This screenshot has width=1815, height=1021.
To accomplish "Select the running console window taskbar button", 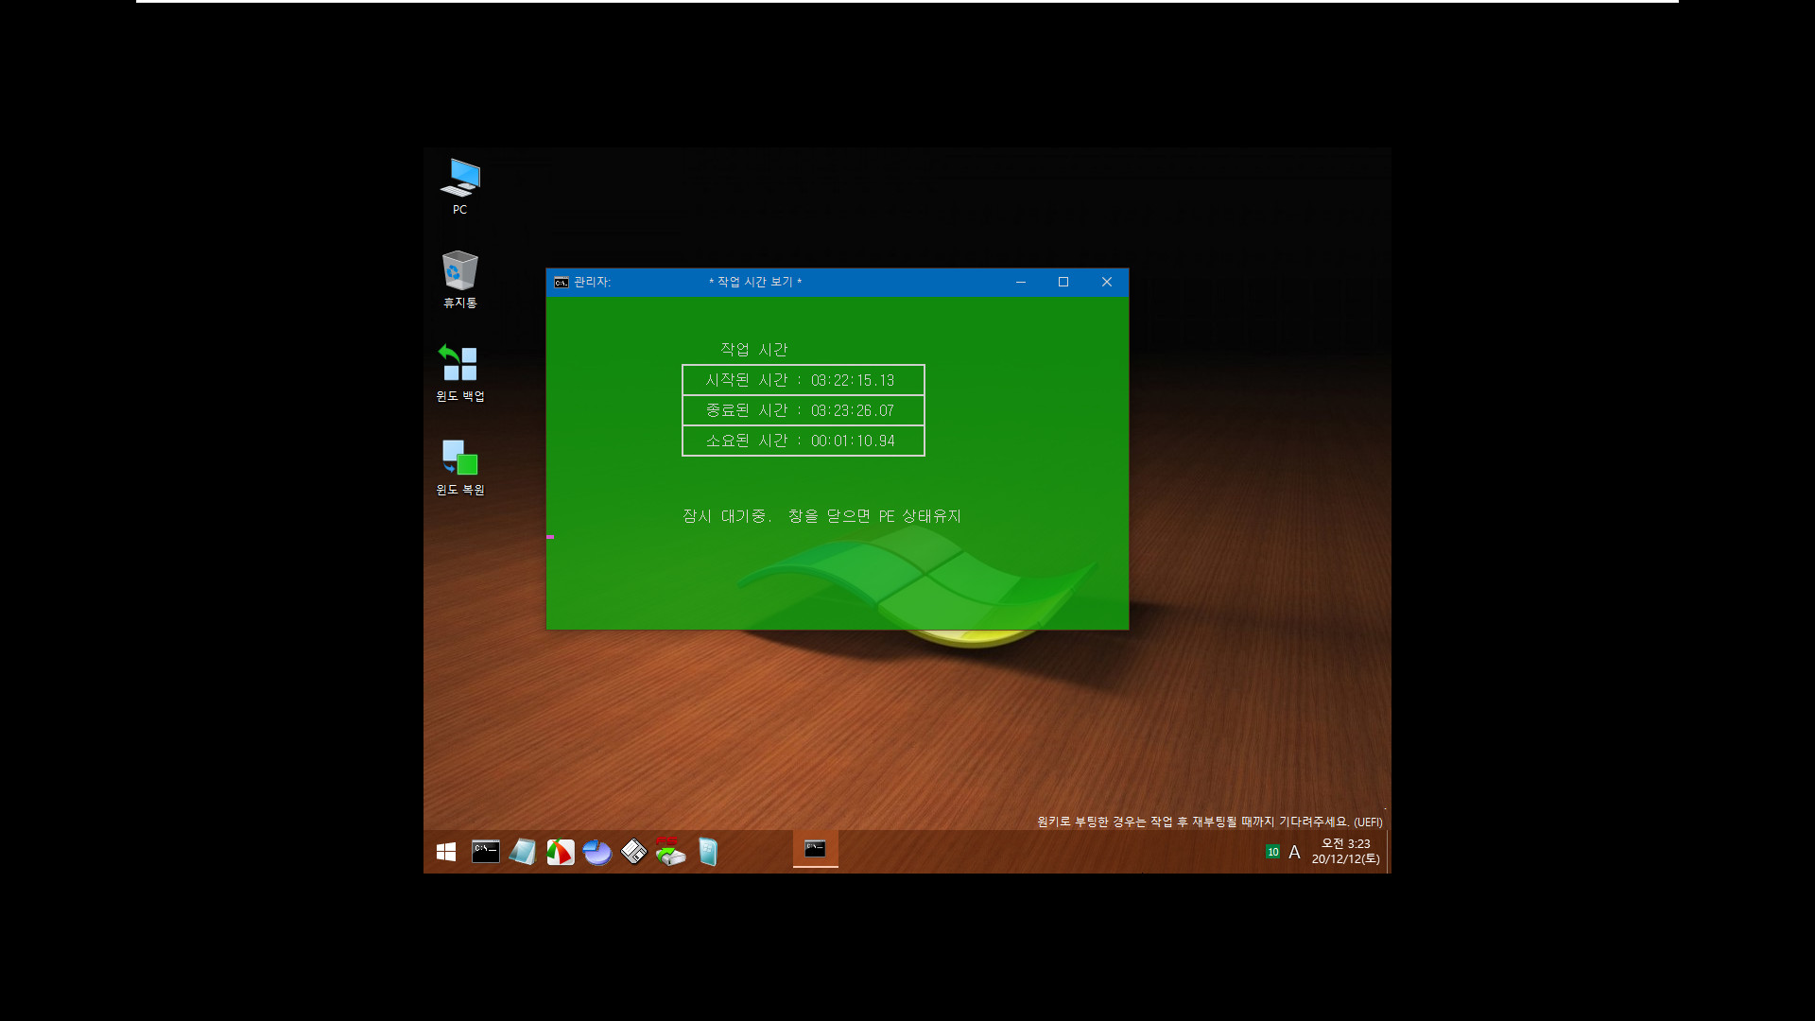I will click(x=815, y=850).
